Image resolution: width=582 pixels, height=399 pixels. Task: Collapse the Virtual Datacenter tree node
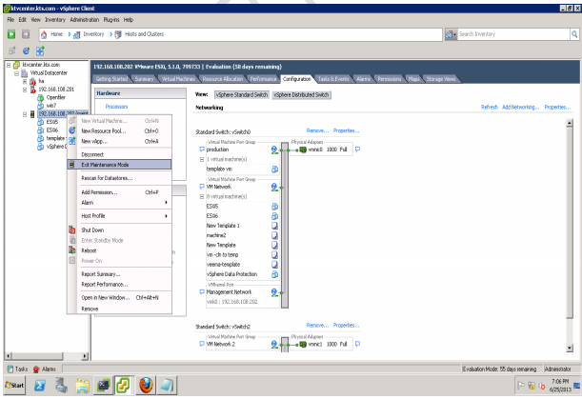pyautogui.click(x=16, y=72)
